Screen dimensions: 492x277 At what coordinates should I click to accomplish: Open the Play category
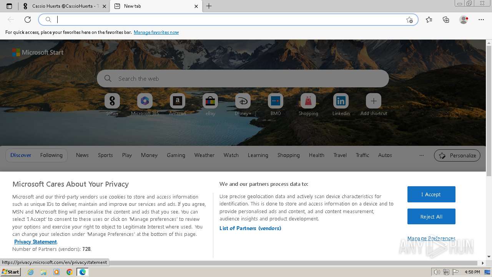(127, 155)
